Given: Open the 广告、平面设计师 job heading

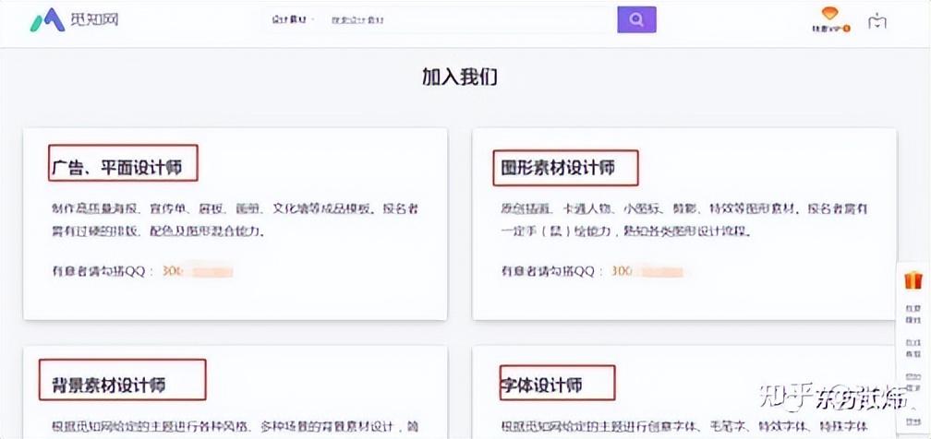Looking at the screenshot, I should pos(124,168).
